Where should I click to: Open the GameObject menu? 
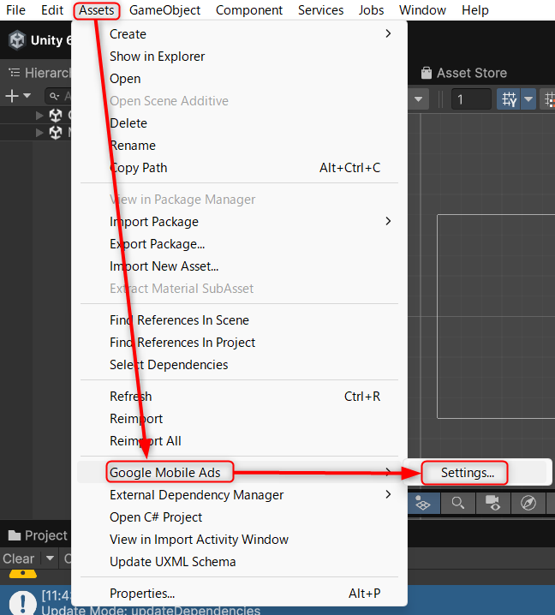(x=164, y=10)
